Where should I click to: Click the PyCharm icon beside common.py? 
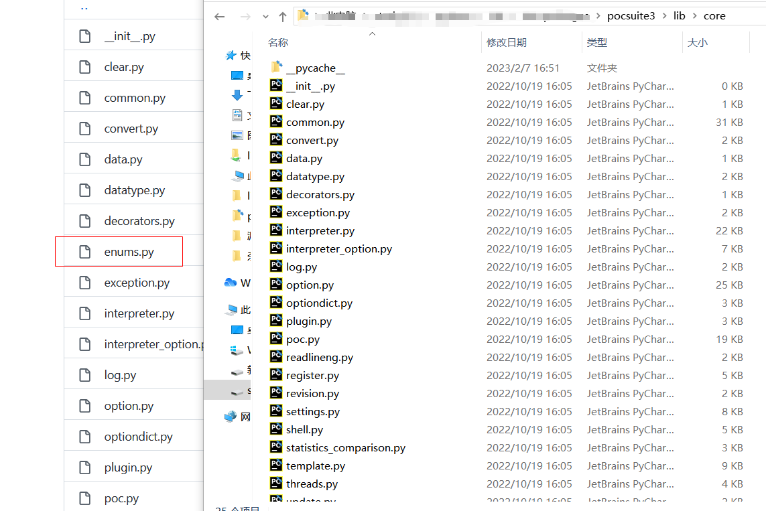click(x=275, y=122)
